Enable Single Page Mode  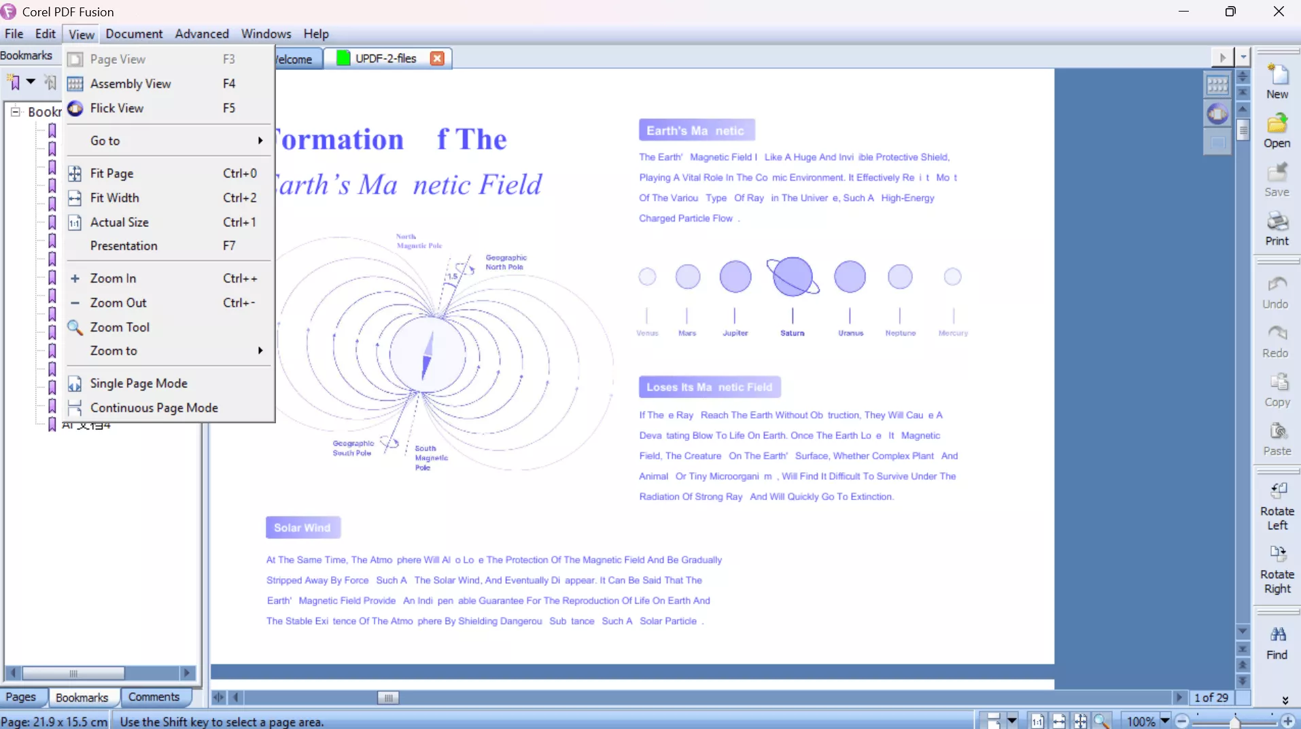click(137, 383)
